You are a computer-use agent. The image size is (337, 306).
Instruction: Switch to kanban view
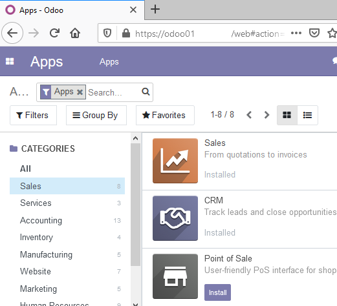point(287,115)
